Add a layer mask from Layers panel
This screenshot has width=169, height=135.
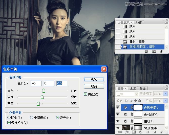(x=134, y=132)
